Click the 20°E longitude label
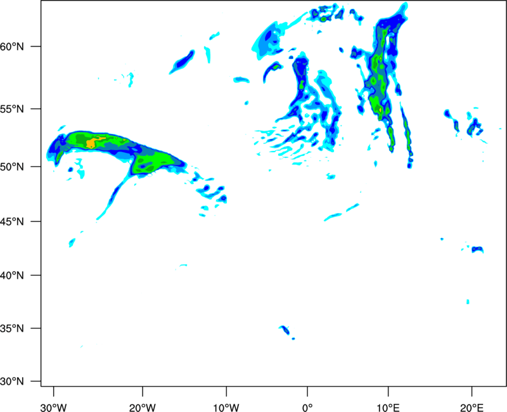Screen dimensions: 507x412 point(472,408)
